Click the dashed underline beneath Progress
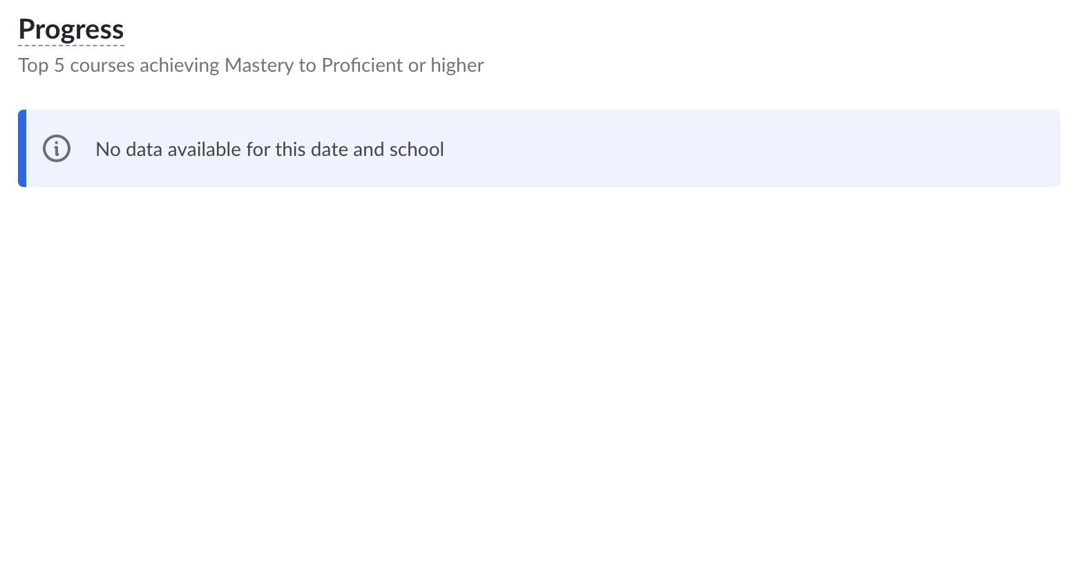This screenshot has height=581, width=1075. 71,46
